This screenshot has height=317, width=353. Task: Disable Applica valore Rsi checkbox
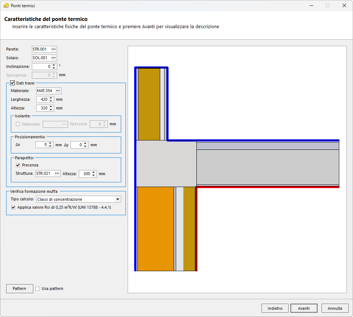click(13, 208)
